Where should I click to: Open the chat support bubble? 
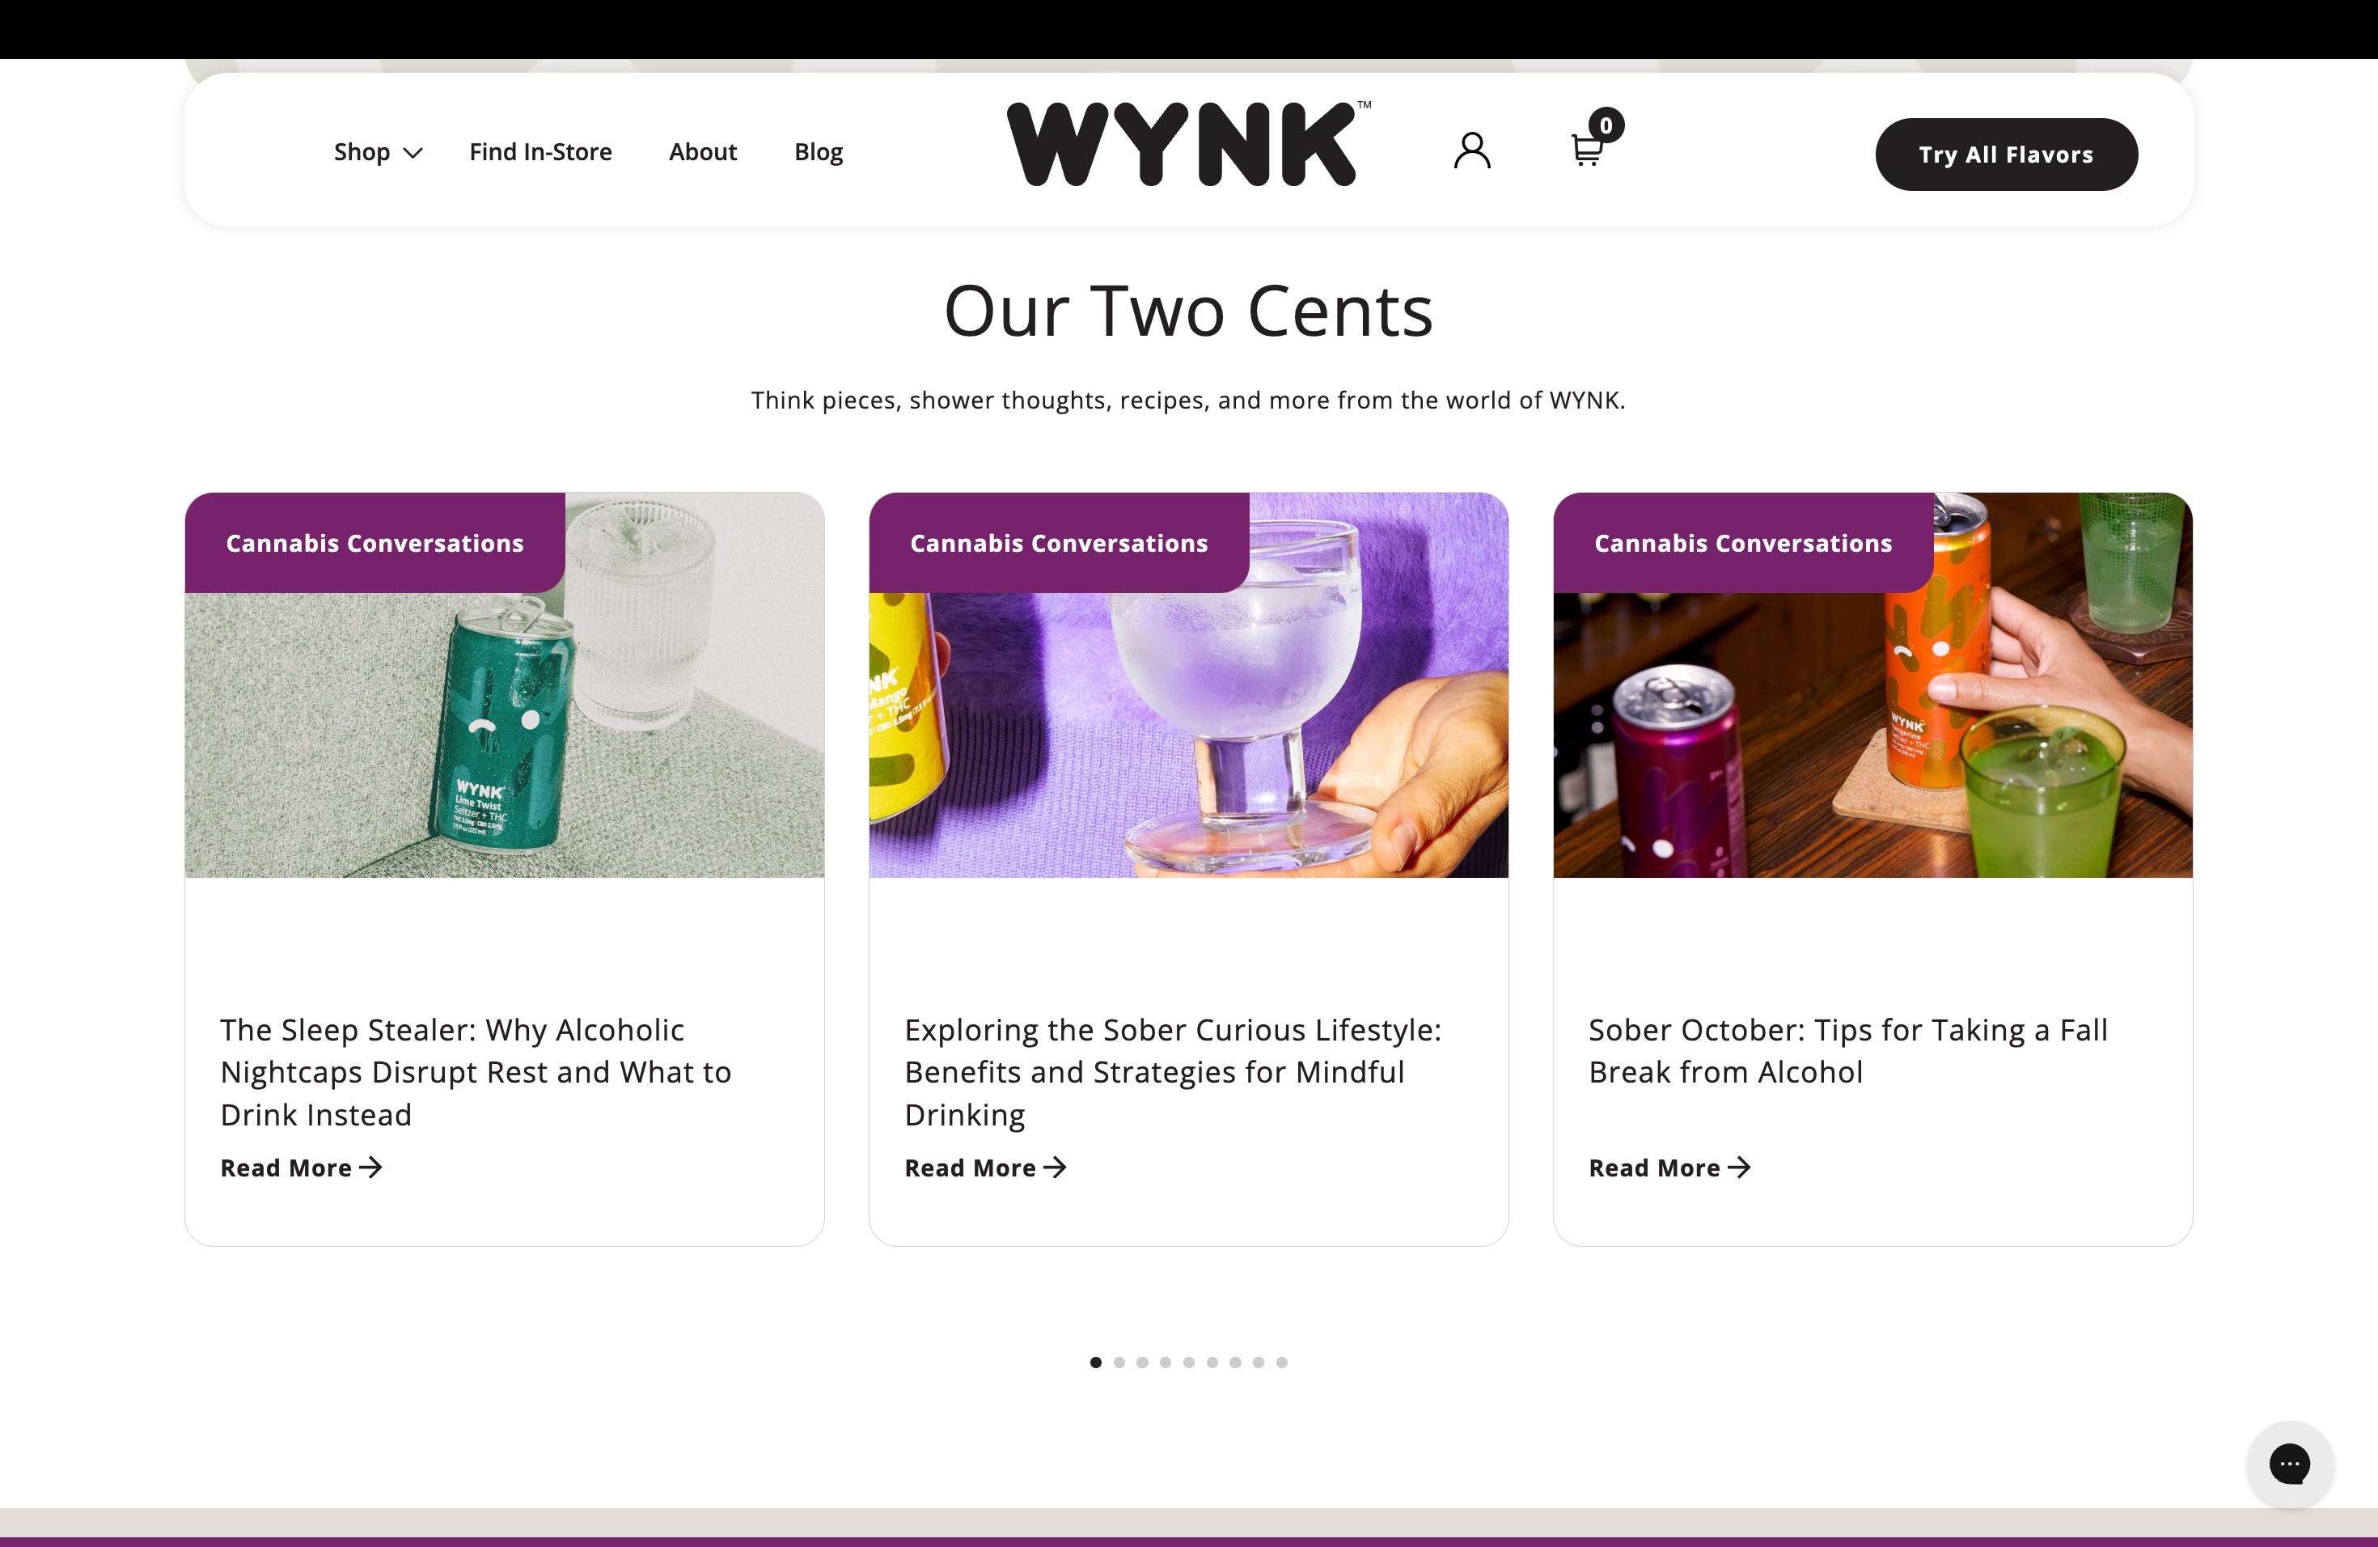click(2289, 1464)
